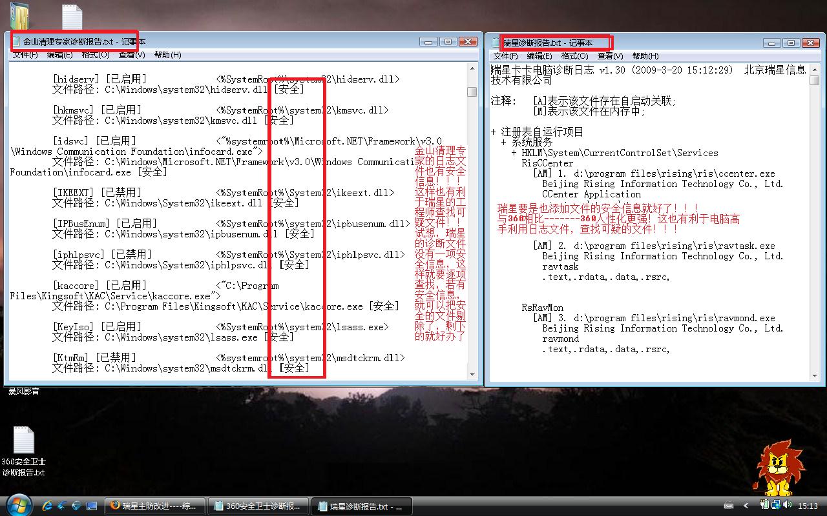The width and height of the screenshot is (827, 516).
Task: Open 帮助(H) menu in 瑞星诊断报告 Notepad window
Action: point(645,56)
